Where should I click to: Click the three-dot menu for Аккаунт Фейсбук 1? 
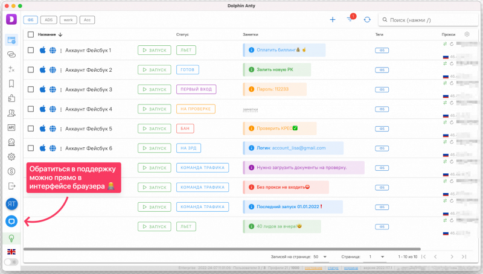pos(61,51)
